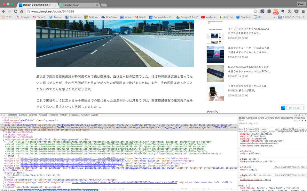Open the Event Listeners pane tab
The image size is (307, 191).
pyautogui.click(x=266, y=118)
